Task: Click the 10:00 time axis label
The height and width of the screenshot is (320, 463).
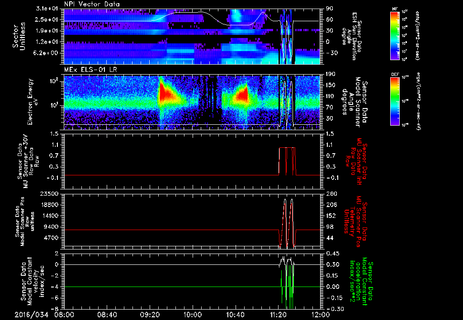Action: 193,315
